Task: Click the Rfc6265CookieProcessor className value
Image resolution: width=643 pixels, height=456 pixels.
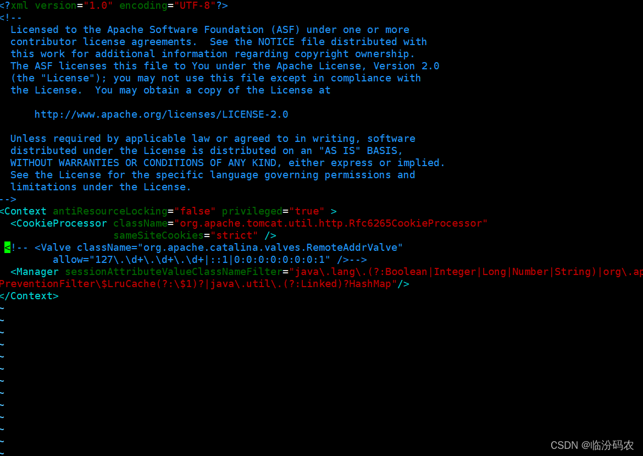Action: [x=330, y=223]
